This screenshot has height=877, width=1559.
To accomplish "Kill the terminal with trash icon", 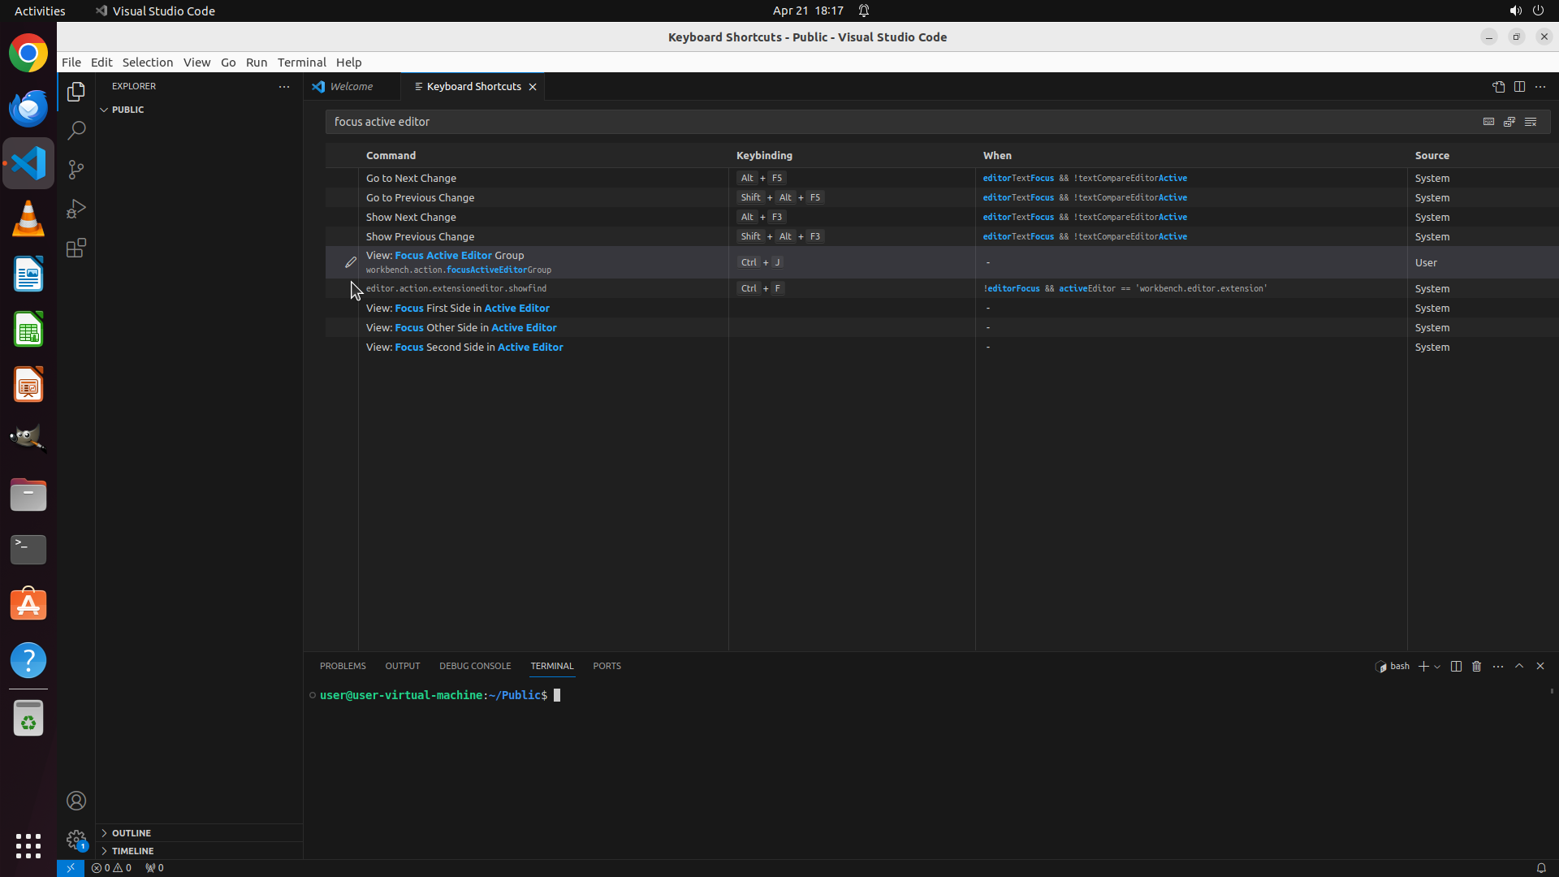I will point(1476,666).
